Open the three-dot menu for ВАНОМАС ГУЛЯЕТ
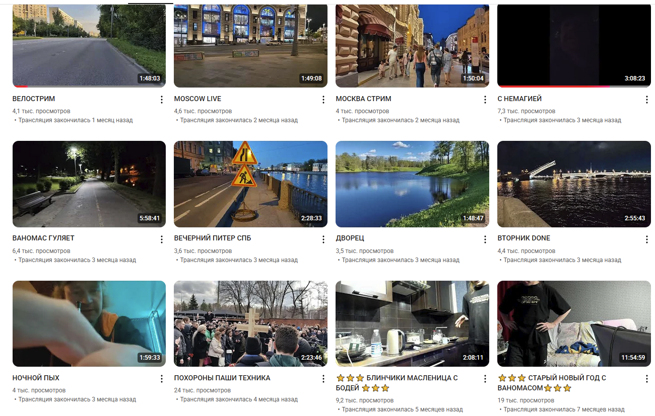Screen dimensions: 655x416 [162, 239]
